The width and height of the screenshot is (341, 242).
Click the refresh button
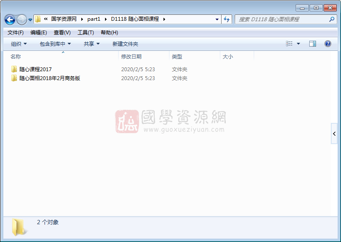click(x=227, y=19)
